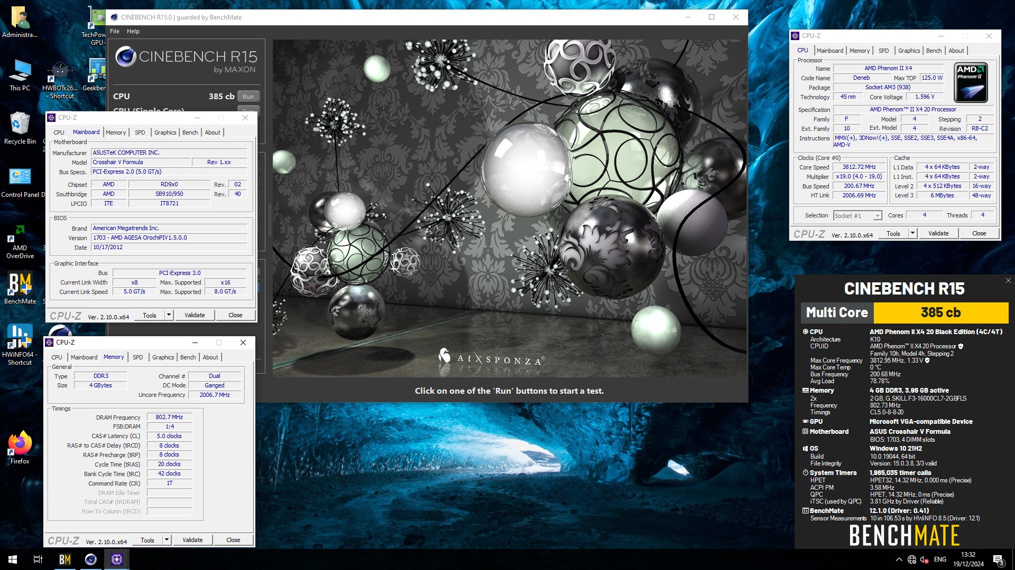This screenshot has height=570, width=1015.
Task: Open HWiNFO64 shortcut icon
Action: click(x=20, y=345)
